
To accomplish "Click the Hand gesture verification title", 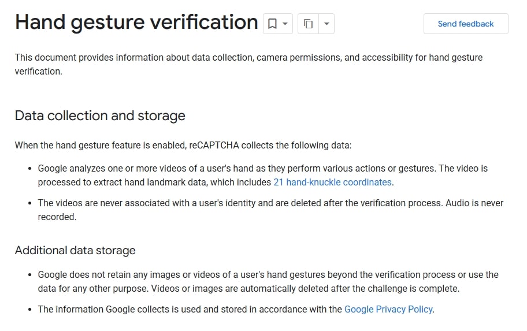I will coord(136,23).
